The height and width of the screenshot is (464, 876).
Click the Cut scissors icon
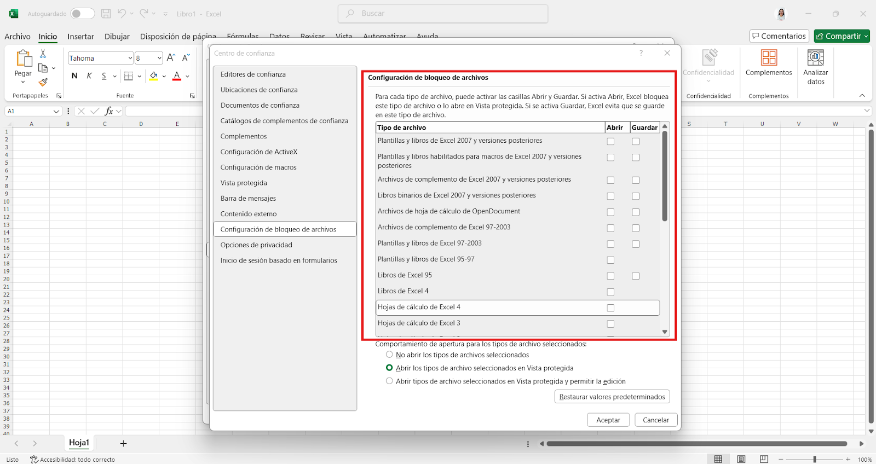43,54
